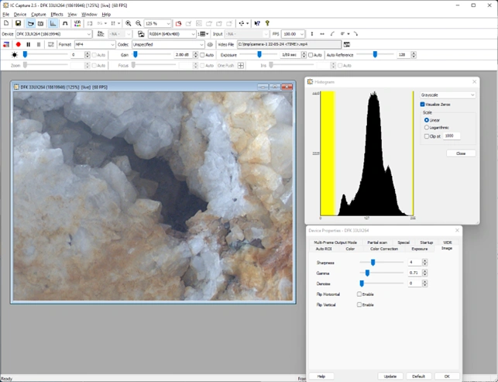The width and height of the screenshot is (498, 382).
Task: Click the zoom in magnifier icon
Action: coord(129,24)
